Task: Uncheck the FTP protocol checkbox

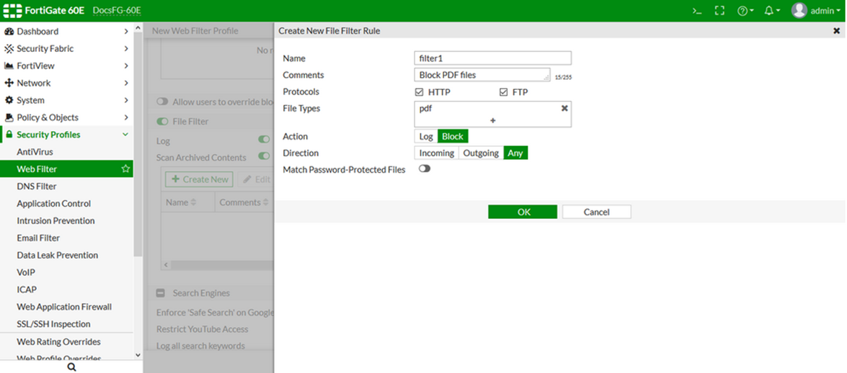Action: [x=504, y=92]
